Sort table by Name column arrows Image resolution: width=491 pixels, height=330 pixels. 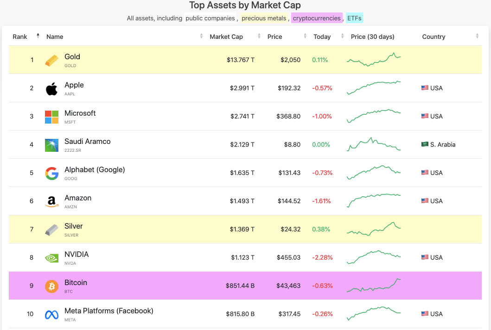201,36
